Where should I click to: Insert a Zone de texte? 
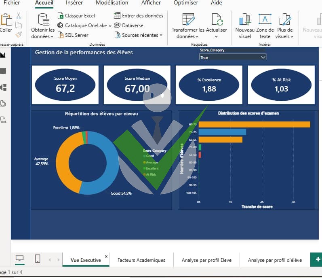(x=265, y=26)
